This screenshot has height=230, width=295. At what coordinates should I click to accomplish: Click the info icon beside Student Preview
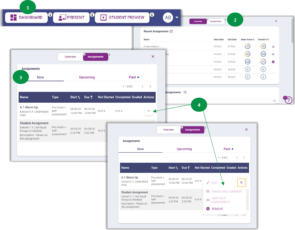pyautogui.click(x=152, y=15)
